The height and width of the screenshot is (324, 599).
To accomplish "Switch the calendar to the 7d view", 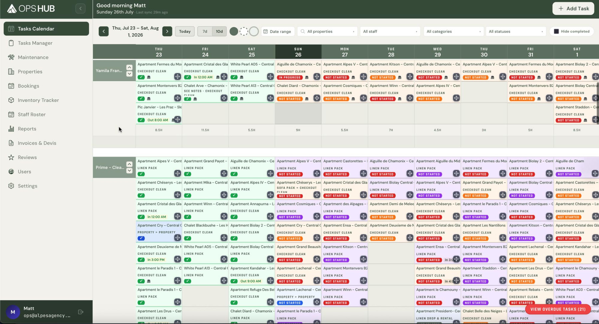I will 205,31.
